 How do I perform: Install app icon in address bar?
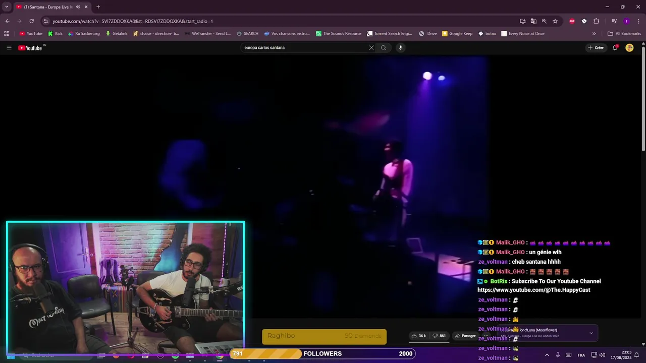point(523,21)
